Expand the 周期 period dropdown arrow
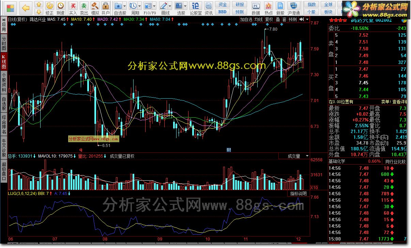Screen dimensions: 411x248 (140, 6)
